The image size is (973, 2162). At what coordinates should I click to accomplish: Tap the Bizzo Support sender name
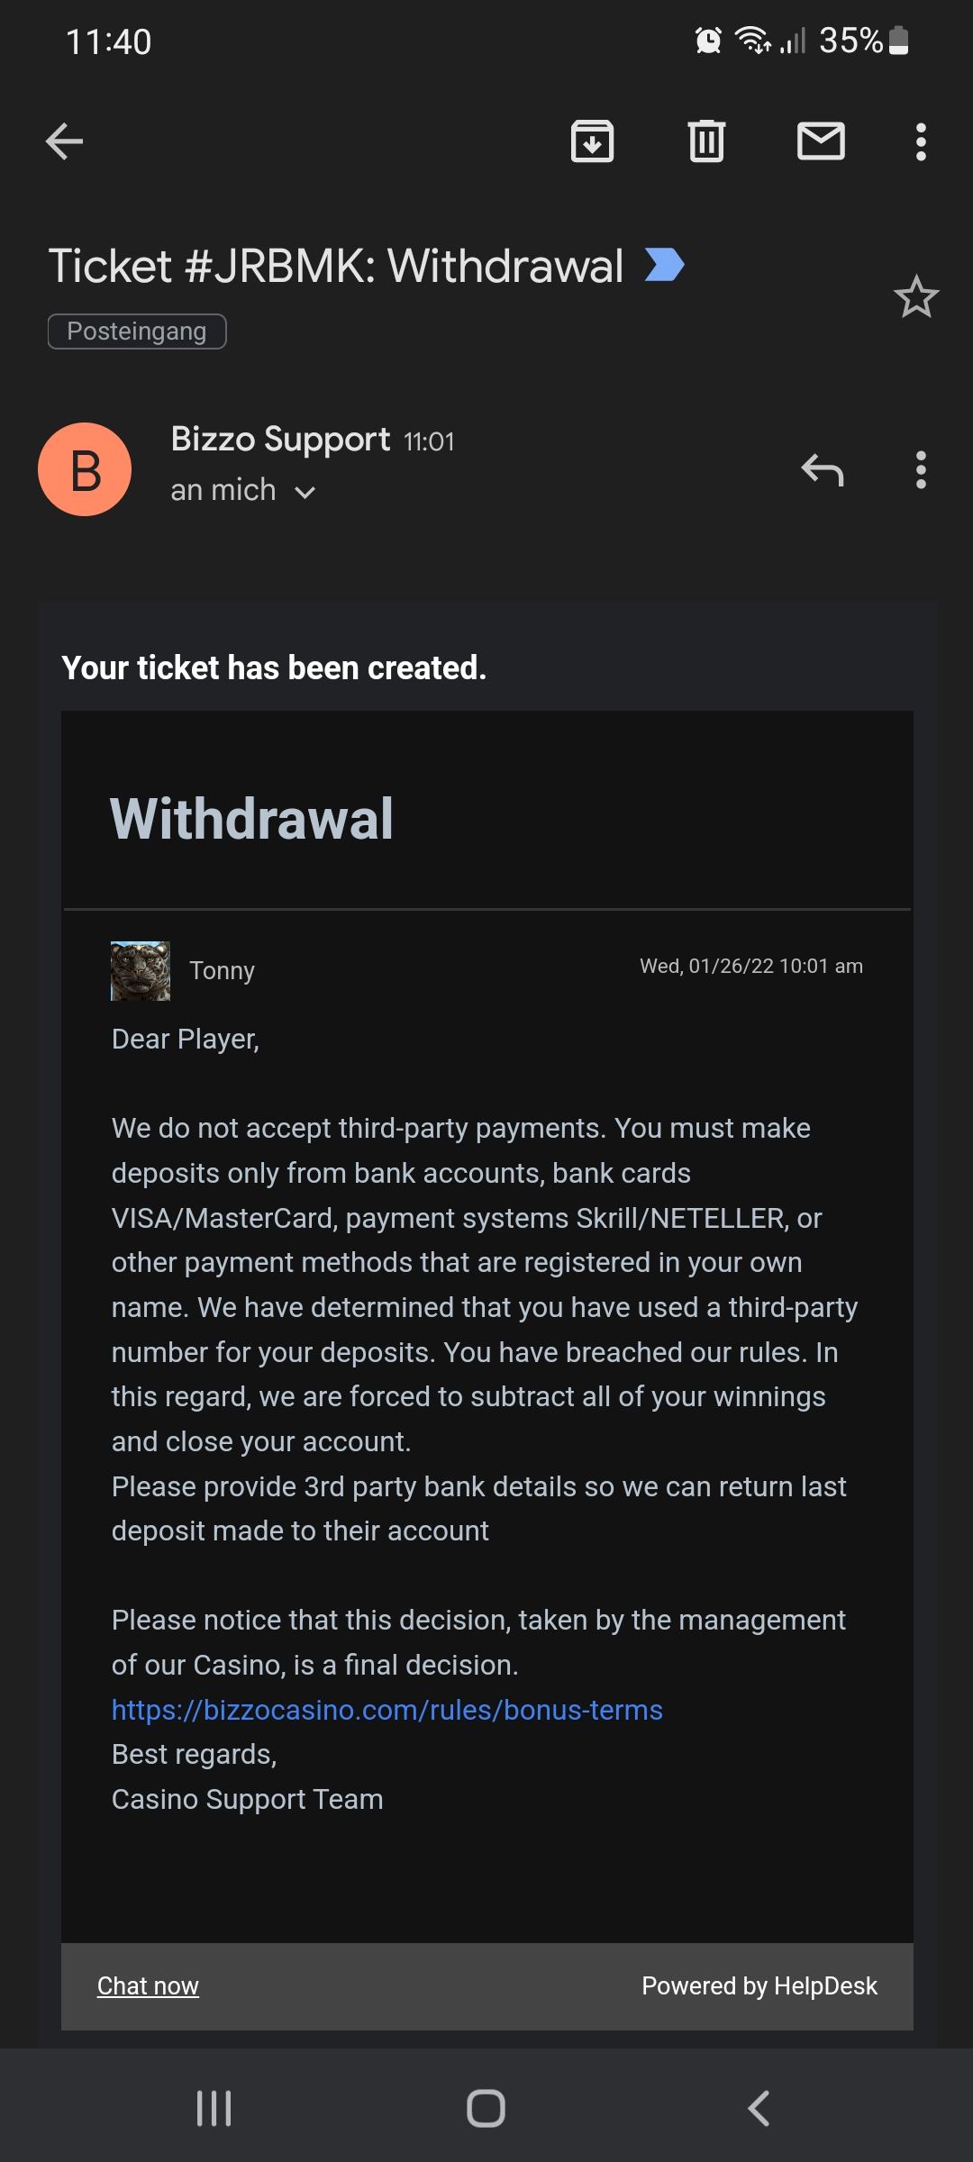coord(280,440)
